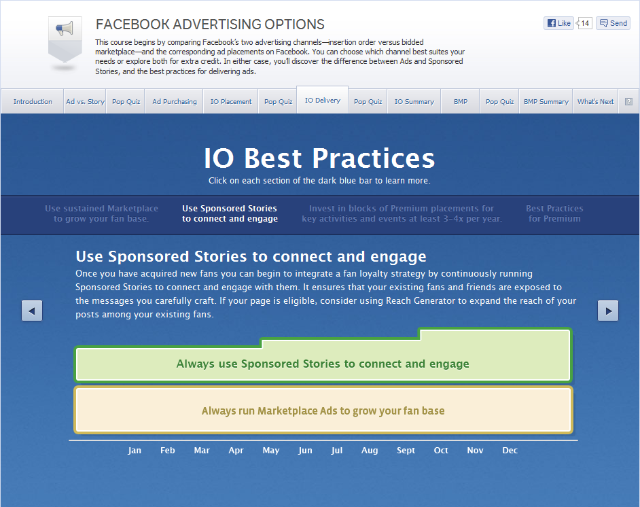640x507 pixels.
Task: Open the IO Summary tab
Action: pos(414,102)
